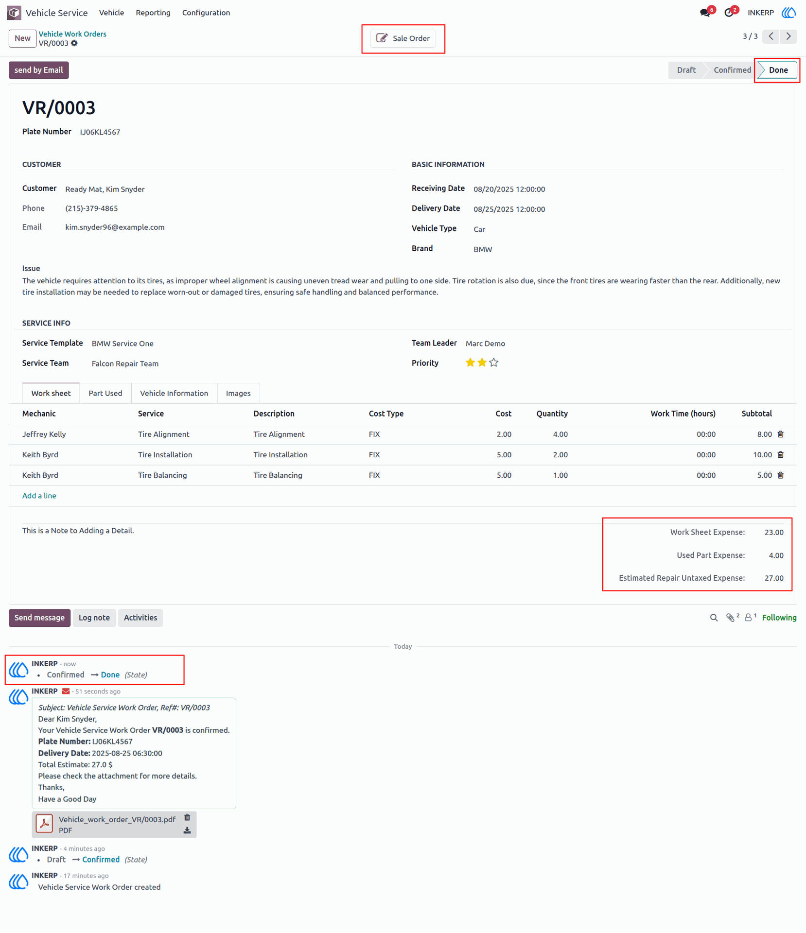Switch to the Vehicle Information tab

coord(174,393)
